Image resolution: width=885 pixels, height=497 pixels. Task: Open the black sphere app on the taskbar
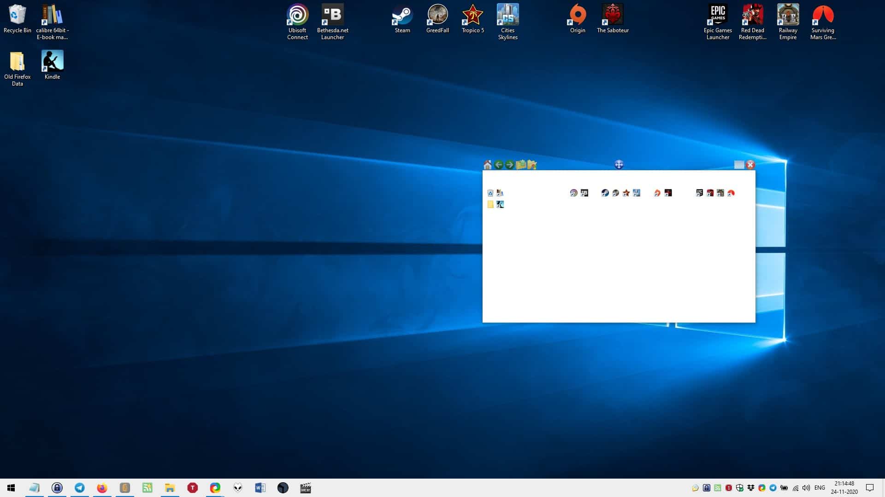coord(283,488)
